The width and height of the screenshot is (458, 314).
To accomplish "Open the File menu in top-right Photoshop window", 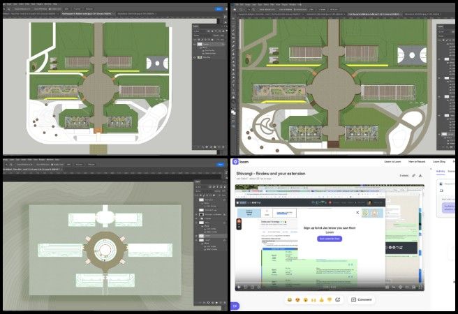I will [x=236, y=3].
